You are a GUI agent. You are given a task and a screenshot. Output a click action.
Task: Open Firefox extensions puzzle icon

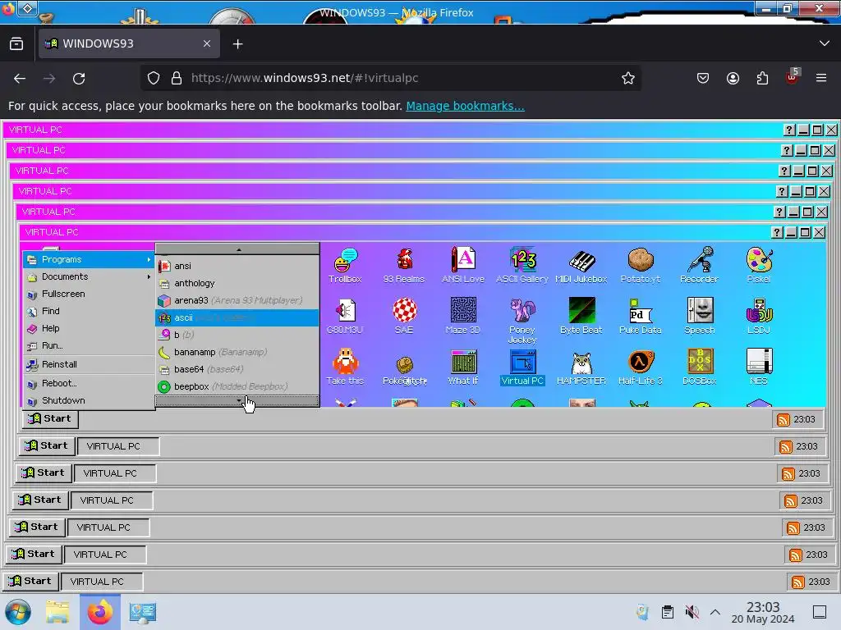click(762, 78)
